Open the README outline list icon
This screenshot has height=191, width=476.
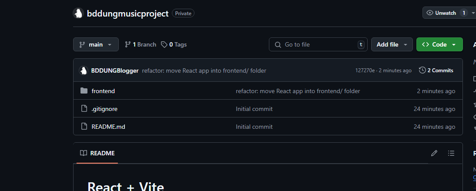[451, 153]
